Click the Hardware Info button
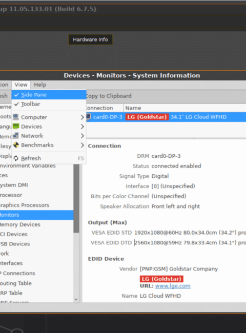Screen dimensions: 246x333 pos(90,39)
